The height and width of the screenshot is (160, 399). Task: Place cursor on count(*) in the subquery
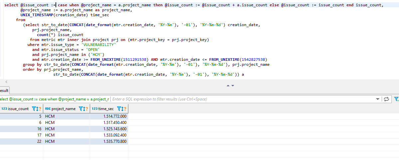coord(46,35)
